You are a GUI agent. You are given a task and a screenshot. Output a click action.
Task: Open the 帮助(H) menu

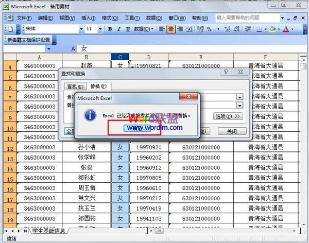(200, 18)
